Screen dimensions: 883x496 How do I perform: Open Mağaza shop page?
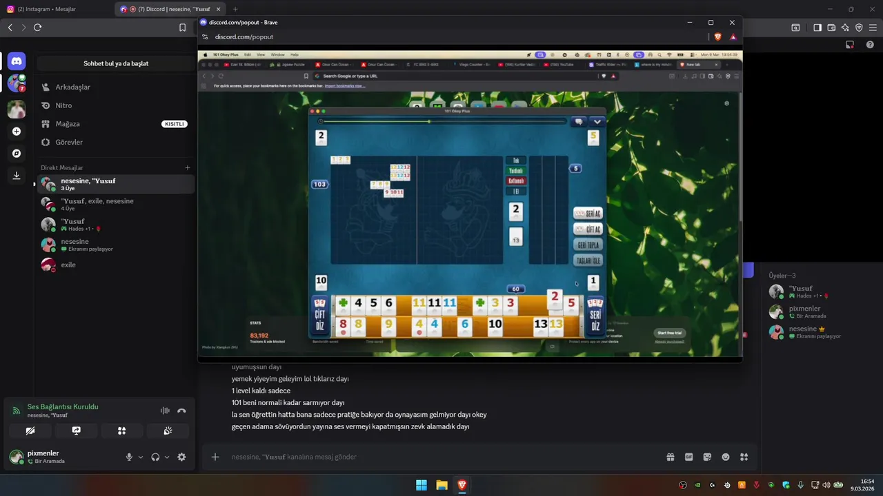point(115,124)
